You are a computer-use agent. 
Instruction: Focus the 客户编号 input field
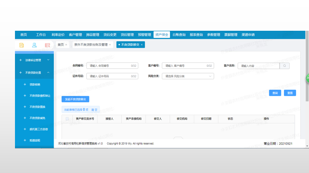pos(188,66)
